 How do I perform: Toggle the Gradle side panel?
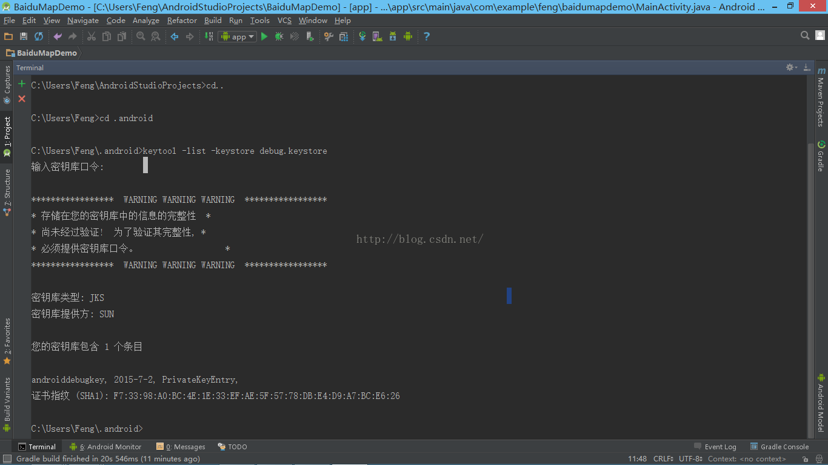tap(821, 156)
